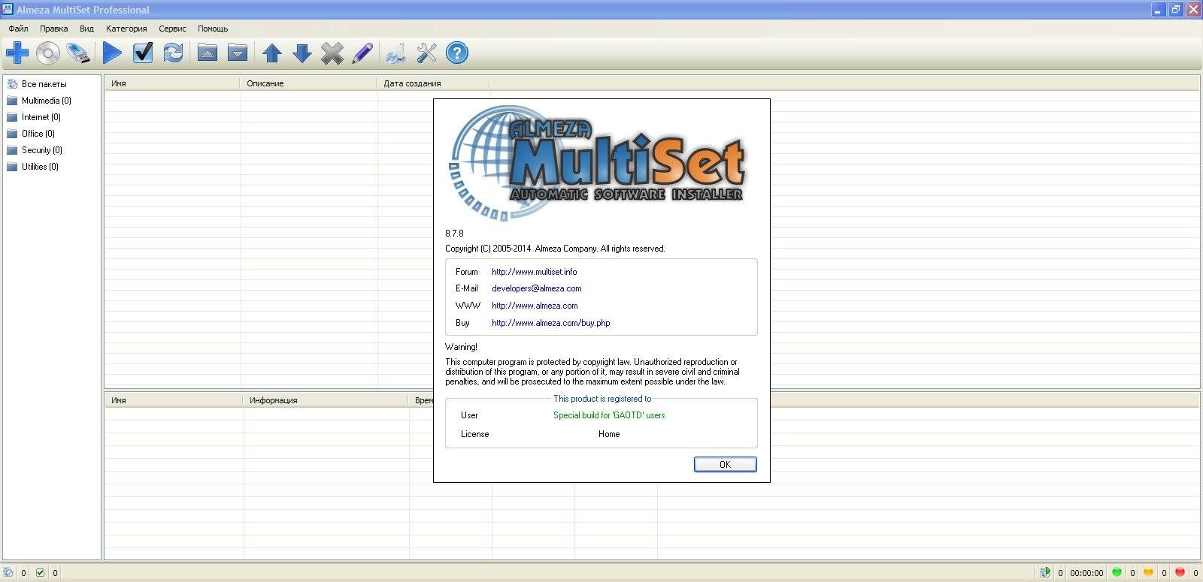Click the version text 8.7.8
This screenshot has height=582, width=1203.
(x=454, y=234)
